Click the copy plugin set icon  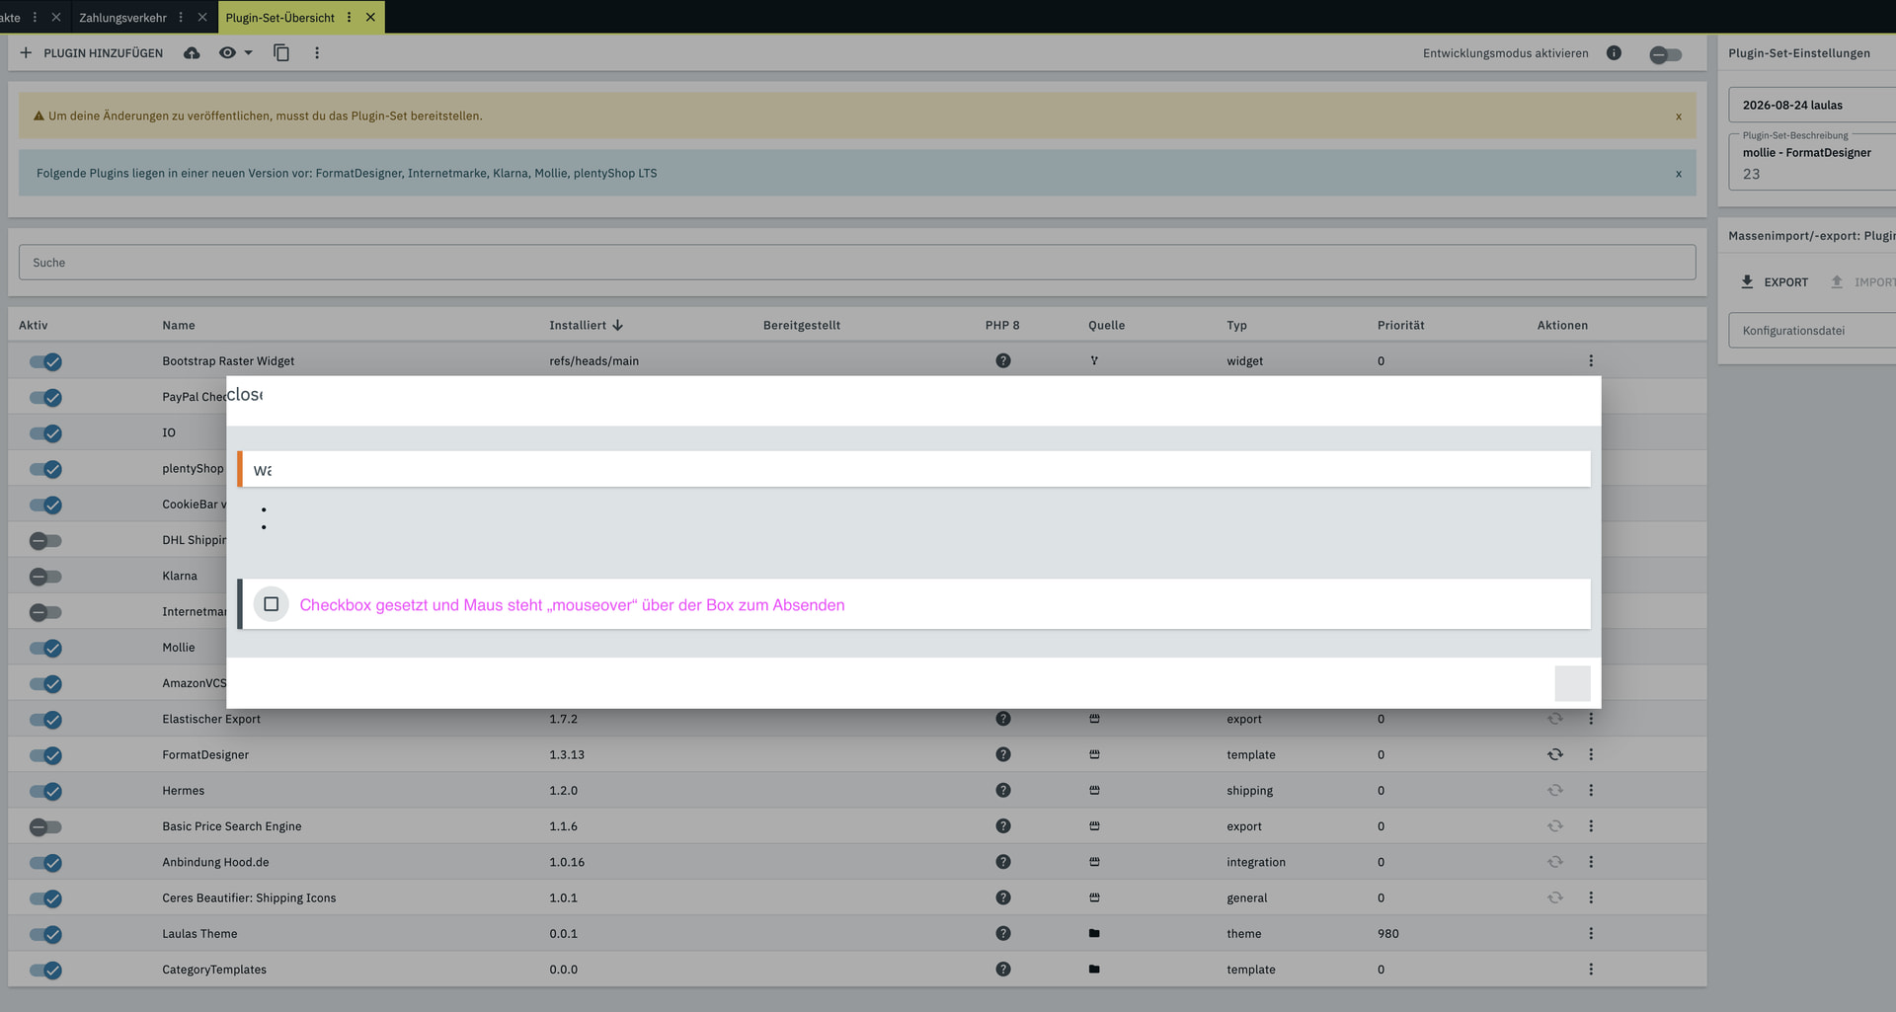point(281,53)
